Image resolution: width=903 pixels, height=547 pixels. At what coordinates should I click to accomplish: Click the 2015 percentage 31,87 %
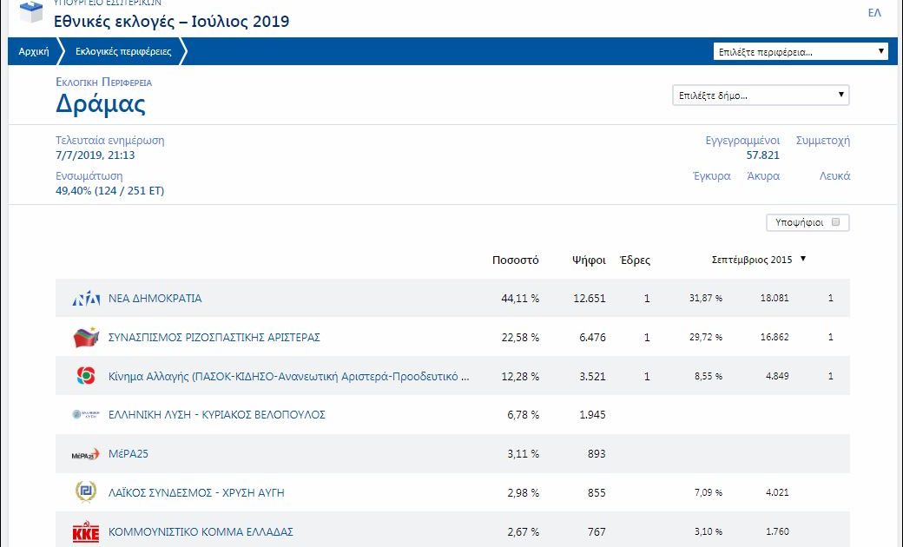pos(705,299)
